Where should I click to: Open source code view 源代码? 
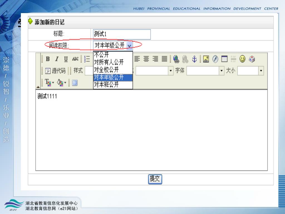click(x=55, y=70)
